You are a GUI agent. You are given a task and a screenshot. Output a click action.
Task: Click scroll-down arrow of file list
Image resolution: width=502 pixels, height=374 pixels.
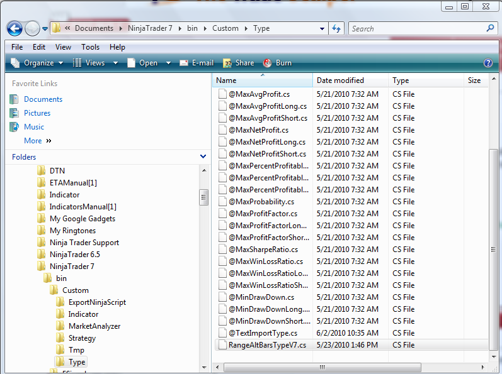click(494, 357)
